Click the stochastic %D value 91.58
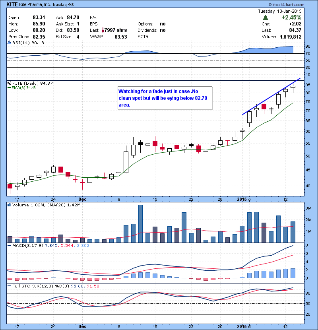 (x=93, y=286)
